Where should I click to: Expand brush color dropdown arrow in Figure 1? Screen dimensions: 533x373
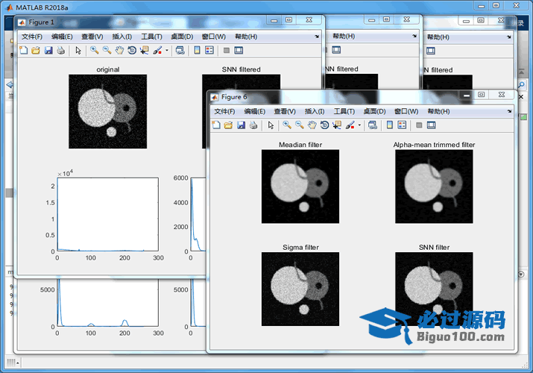tap(167, 51)
